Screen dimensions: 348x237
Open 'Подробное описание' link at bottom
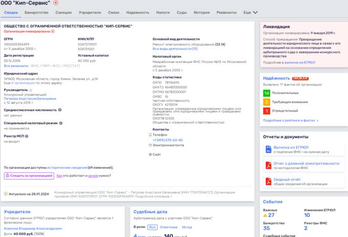pos(153,197)
